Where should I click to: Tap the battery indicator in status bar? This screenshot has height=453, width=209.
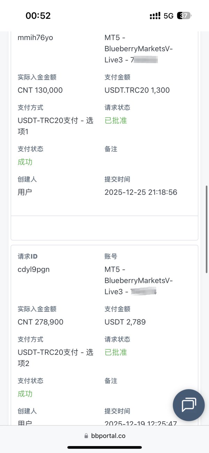pyautogui.click(x=184, y=16)
